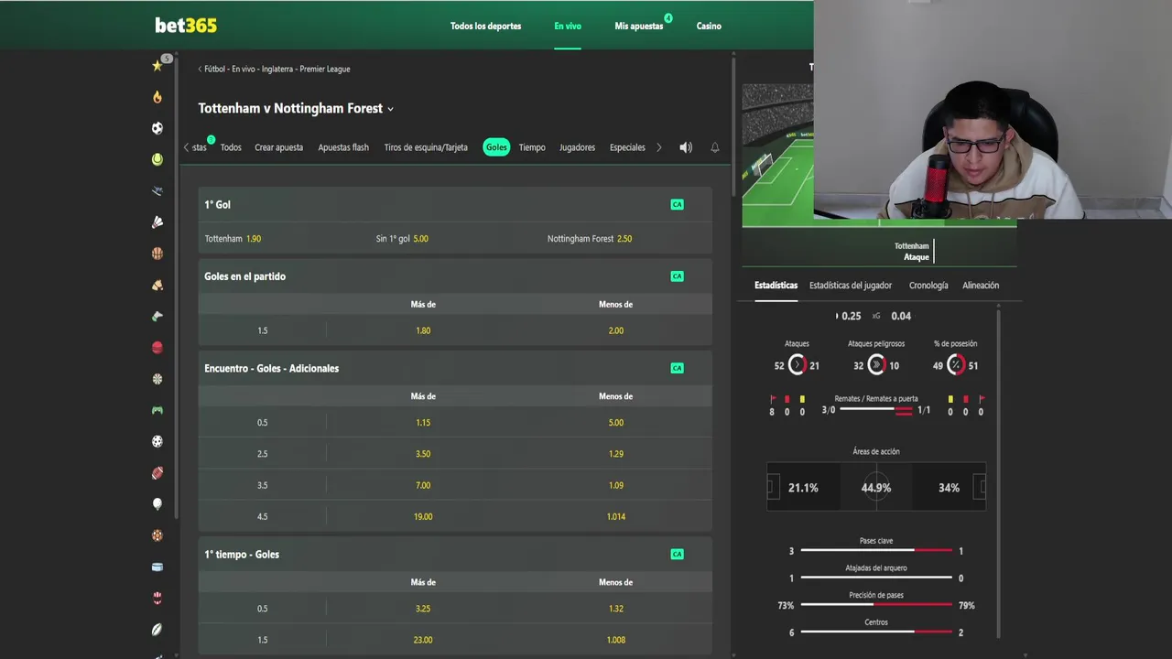The height and width of the screenshot is (659, 1172).
Task: Select the American football sport icon
Action: click(x=157, y=473)
